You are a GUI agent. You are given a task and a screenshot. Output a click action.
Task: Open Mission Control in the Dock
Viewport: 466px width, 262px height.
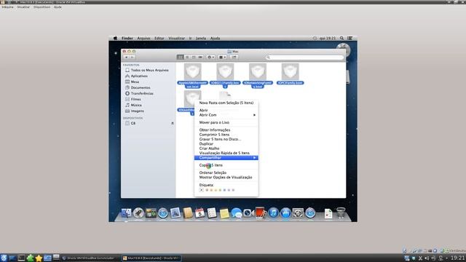coord(151,213)
